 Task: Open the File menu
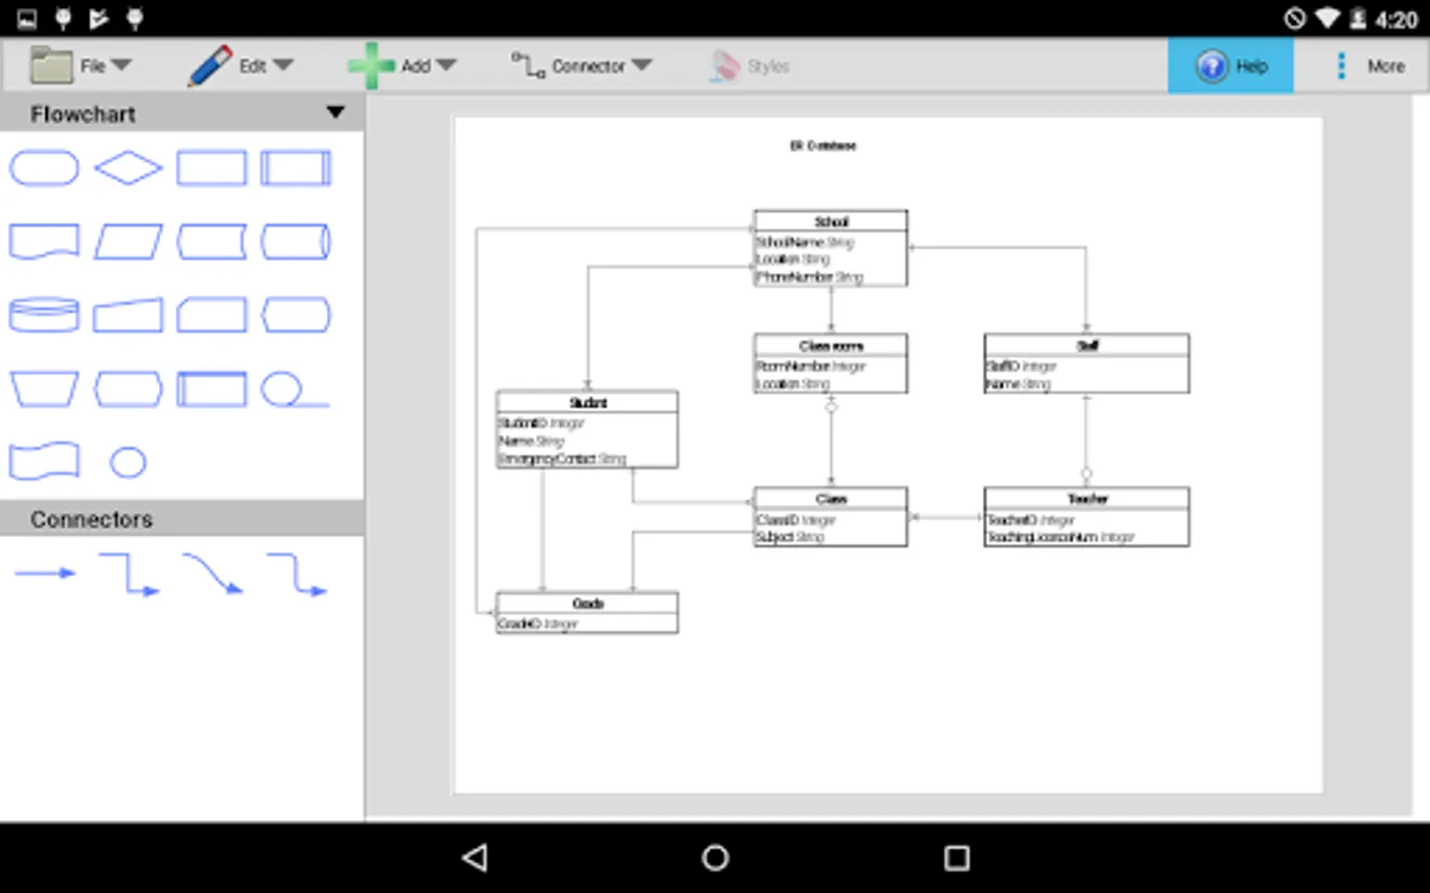coord(80,65)
